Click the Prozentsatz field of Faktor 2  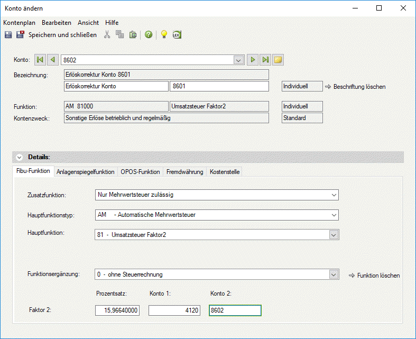[x=117, y=311]
